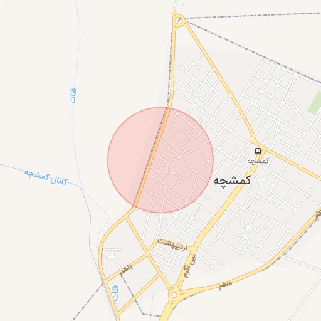Viewport: 321px width, 321px height.
Task: Click the نبی اکرم street label
Action: [x=190, y=266]
